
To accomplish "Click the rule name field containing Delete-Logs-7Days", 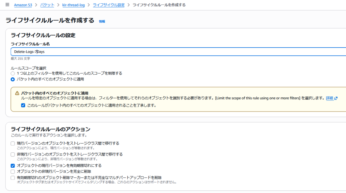I will tap(169, 52).
